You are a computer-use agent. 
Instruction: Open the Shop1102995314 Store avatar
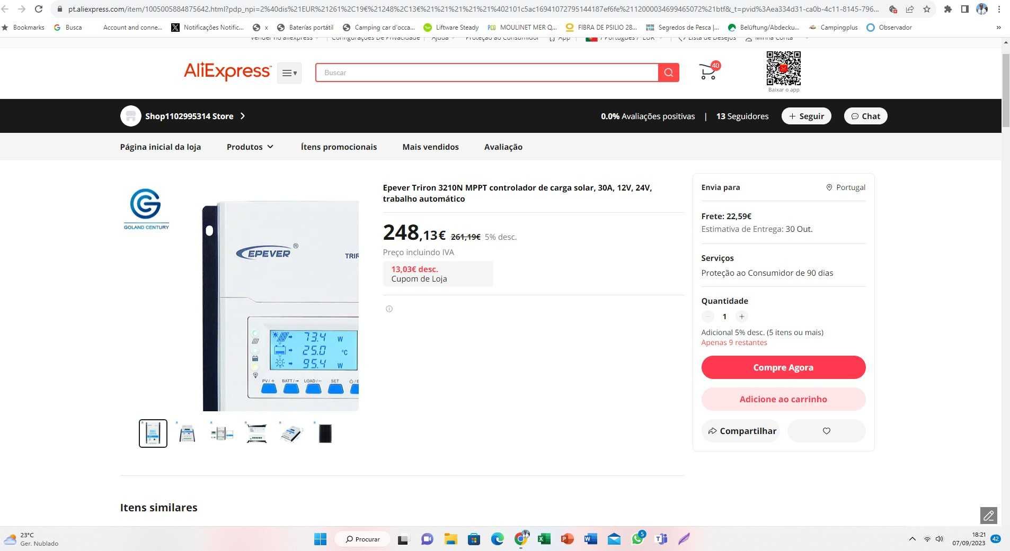pos(130,116)
